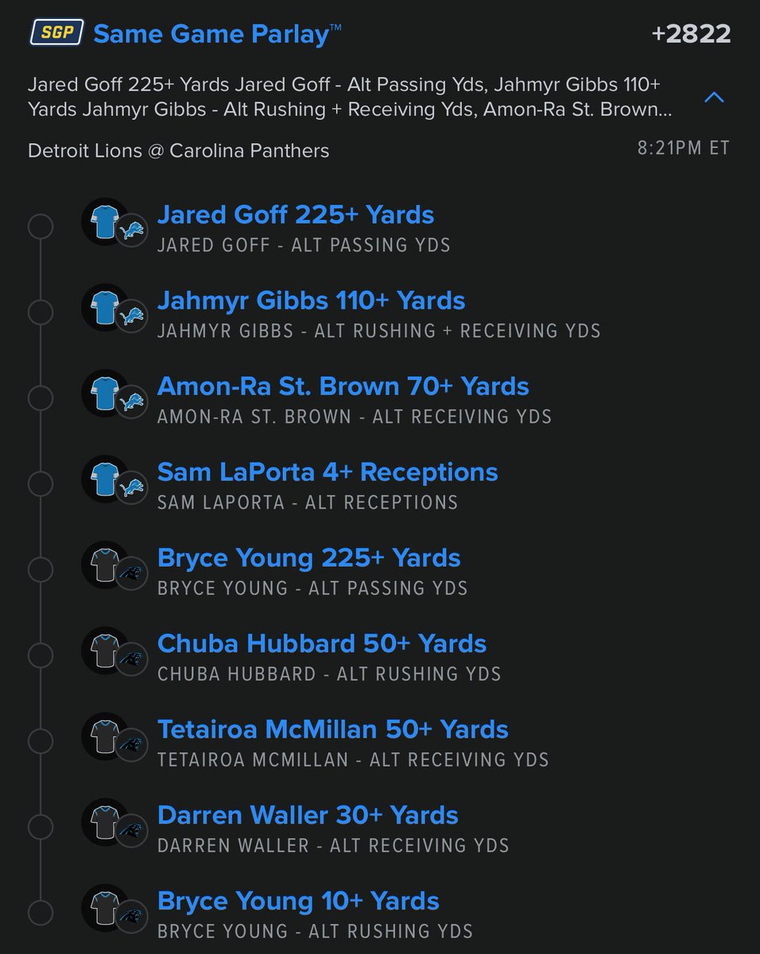
Task: Open Jahmyr Gibbs 110+ Yards selection
Action: click(x=312, y=301)
